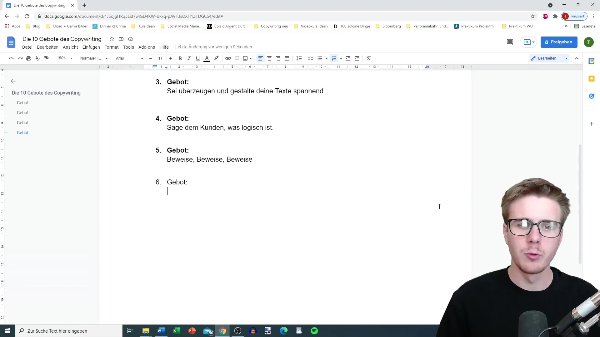Viewport: 600px width, 337px height.
Task: Run spell check icon
Action: coord(37,58)
